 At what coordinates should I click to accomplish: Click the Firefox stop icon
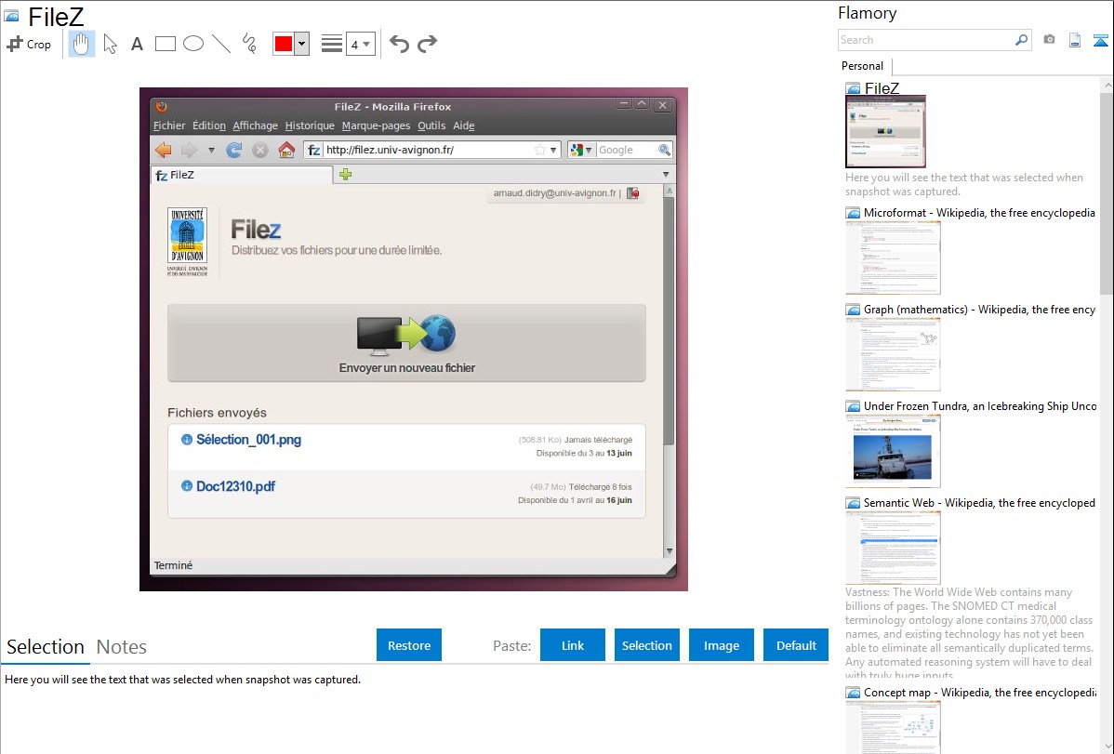point(260,150)
